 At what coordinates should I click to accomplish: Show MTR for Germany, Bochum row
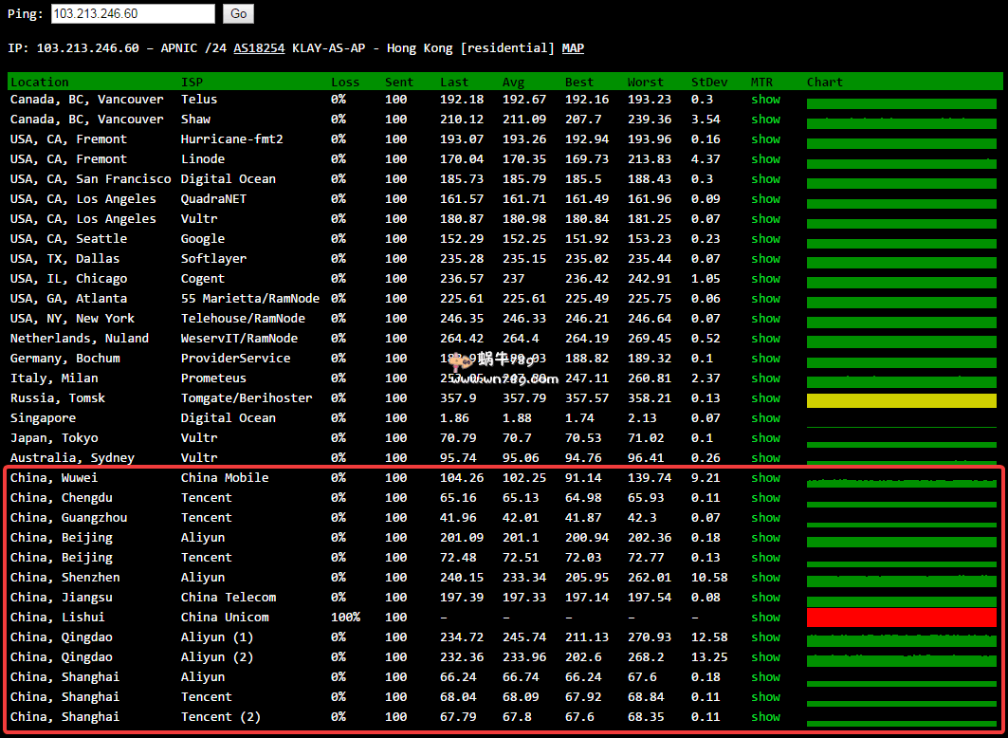tap(765, 359)
